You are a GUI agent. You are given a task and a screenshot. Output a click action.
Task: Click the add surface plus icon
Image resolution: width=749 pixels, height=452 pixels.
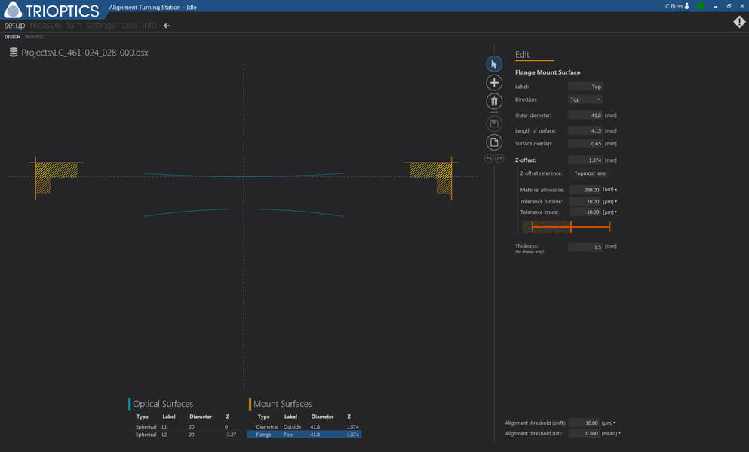(x=494, y=83)
